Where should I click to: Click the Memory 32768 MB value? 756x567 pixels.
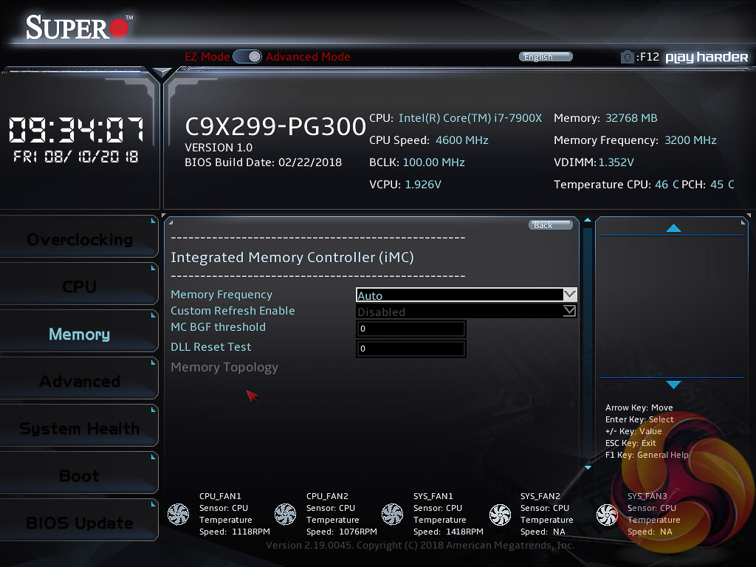(631, 118)
